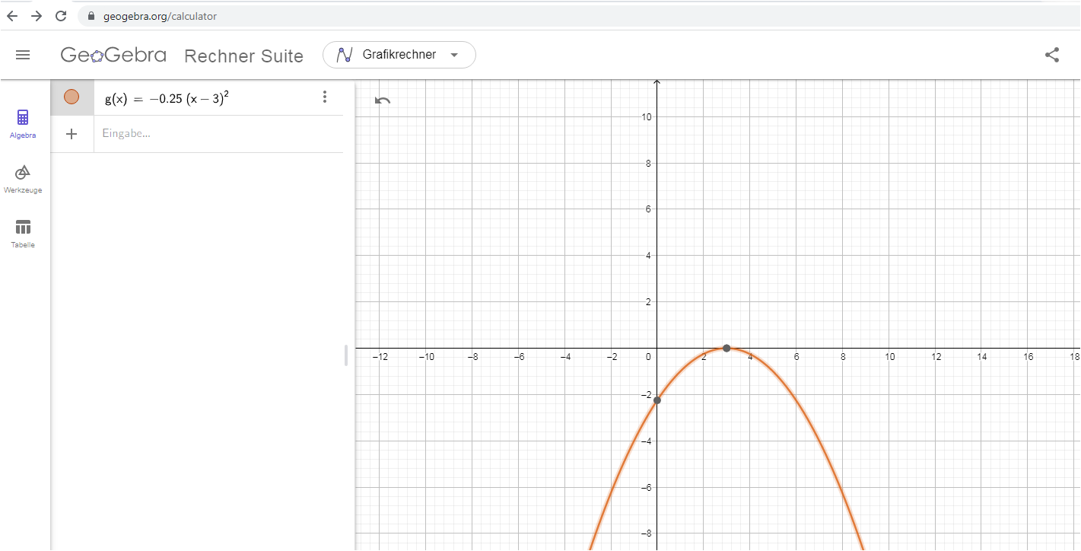Image resolution: width=1081 pixels, height=551 pixels.
Task: Open the Grafikrechner app switcher dropdown
Action: tap(399, 55)
